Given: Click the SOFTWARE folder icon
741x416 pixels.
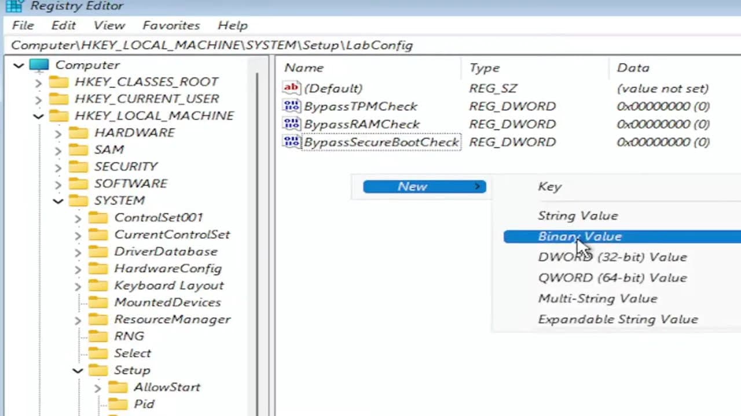Looking at the screenshot, I should 78,184.
